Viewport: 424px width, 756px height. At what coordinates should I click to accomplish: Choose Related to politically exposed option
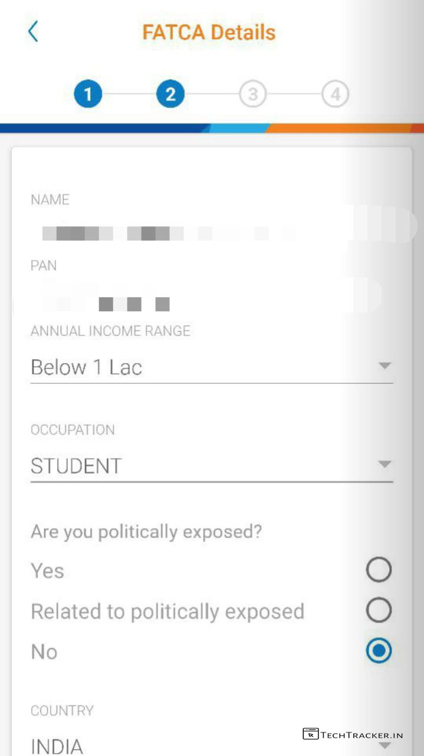click(x=379, y=611)
